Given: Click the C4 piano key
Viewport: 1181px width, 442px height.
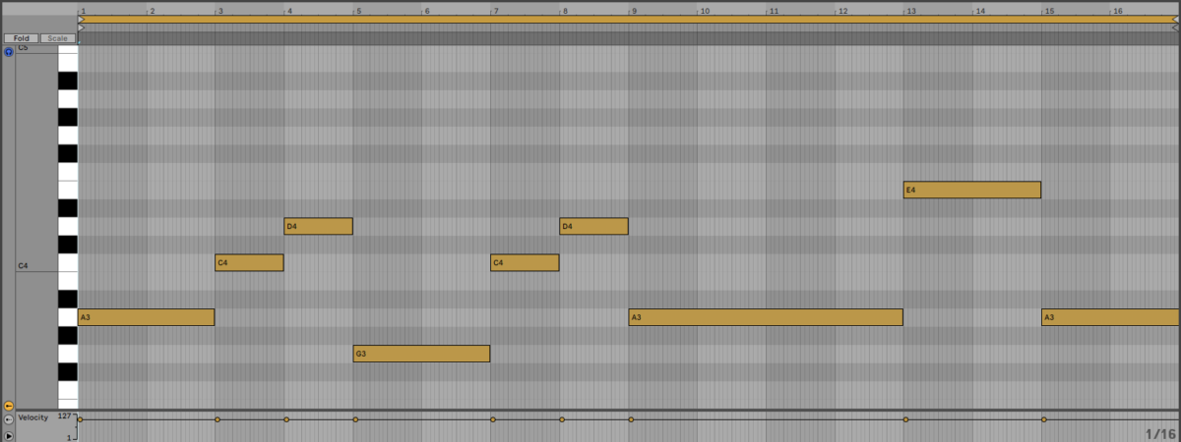Looking at the screenshot, I should click(x=68, y=263).
